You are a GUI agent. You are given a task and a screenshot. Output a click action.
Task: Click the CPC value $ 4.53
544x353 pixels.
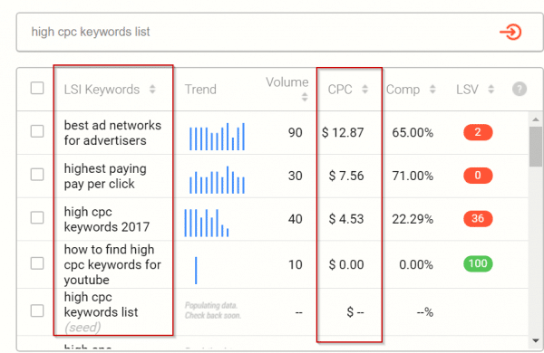click(x=346, y=219)
